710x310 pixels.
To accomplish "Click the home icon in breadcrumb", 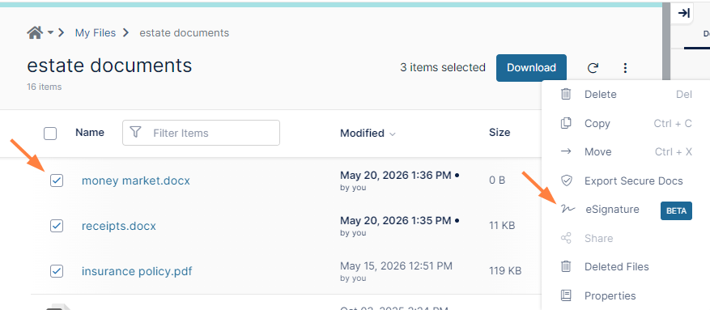I will click(35, 32).
